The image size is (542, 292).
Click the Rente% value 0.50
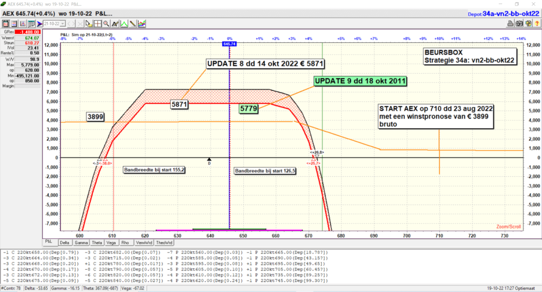28,53
